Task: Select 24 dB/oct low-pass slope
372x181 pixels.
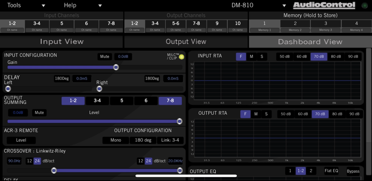Action: [149, 161]
